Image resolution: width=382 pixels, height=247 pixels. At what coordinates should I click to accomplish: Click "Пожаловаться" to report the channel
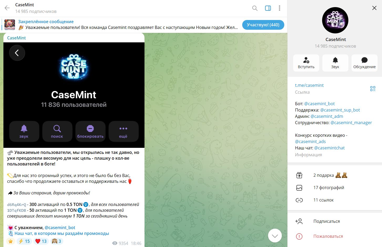tap(335, 236)
